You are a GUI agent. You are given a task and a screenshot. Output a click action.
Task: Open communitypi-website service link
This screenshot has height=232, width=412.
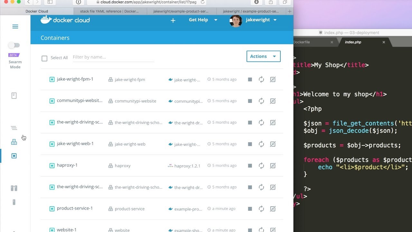(135, 101)
